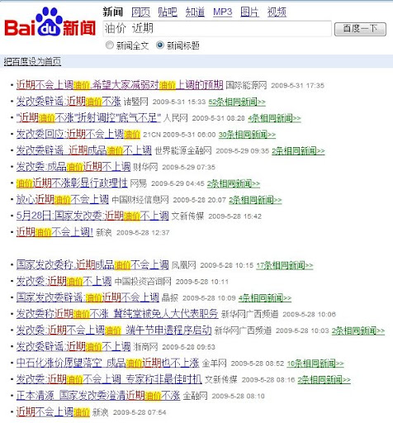
Task: Open the 网页 tab
Action: (140, 12)
